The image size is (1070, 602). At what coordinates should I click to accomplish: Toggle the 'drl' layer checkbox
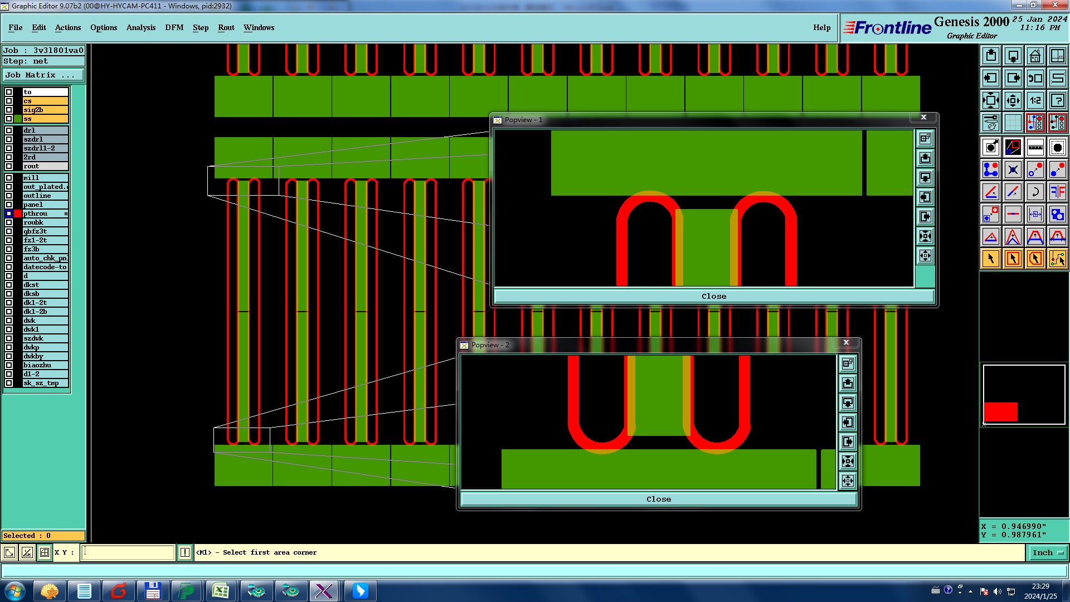pos(9,130)
